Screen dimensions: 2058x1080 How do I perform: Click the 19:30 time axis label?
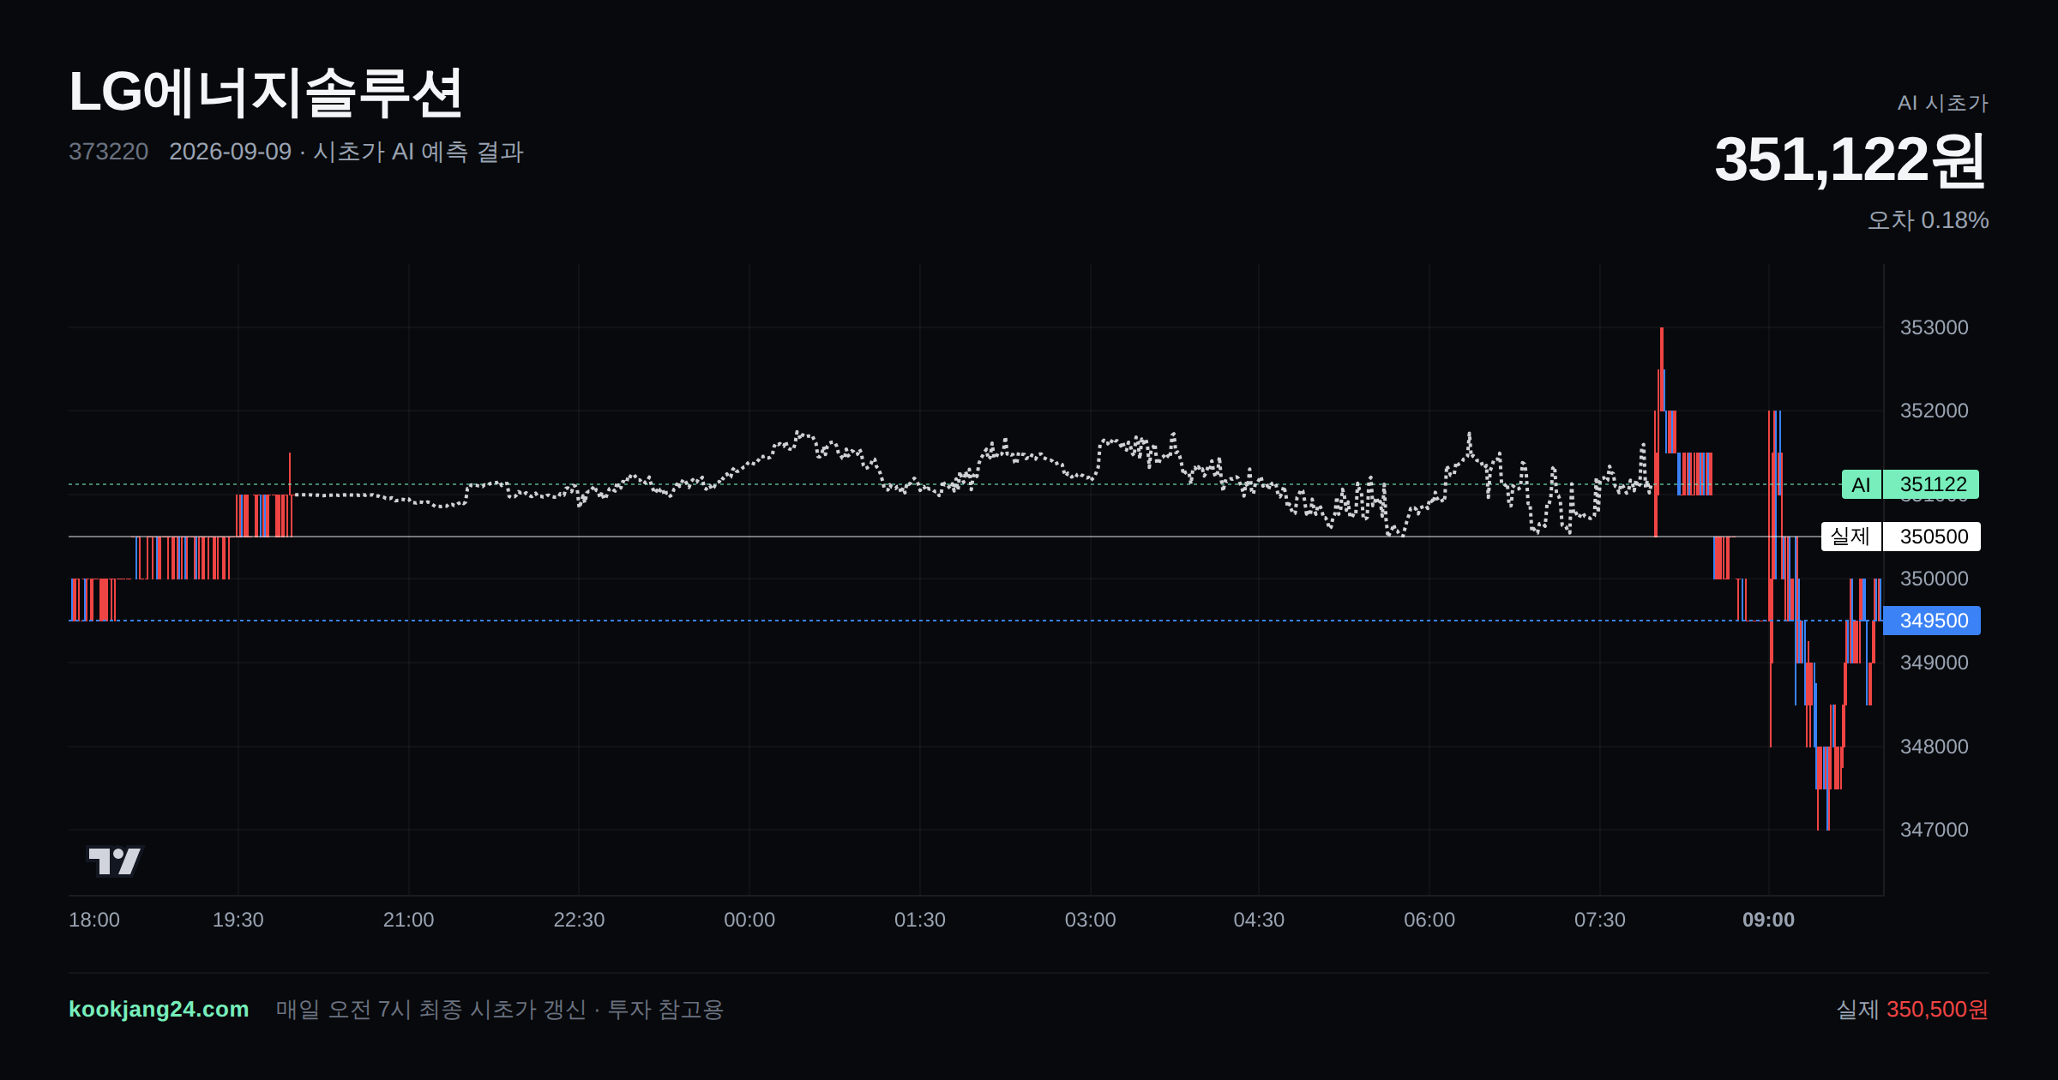[x=238, y=920]
